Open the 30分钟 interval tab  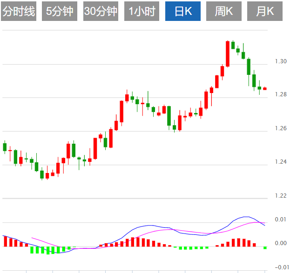tap(101, 11)
